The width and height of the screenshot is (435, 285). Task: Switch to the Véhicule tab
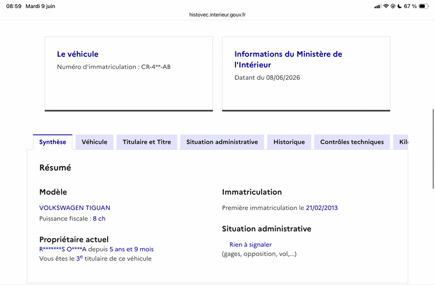(94, 142)
